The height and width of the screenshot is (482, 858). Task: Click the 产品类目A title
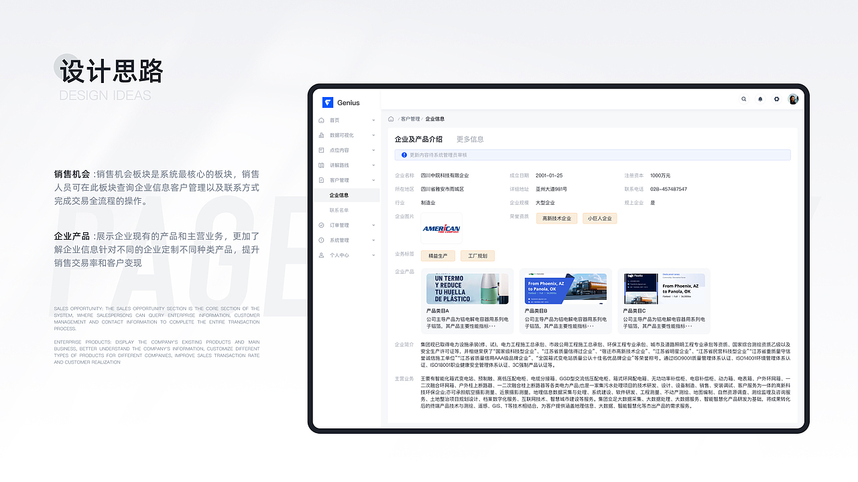click(x=438, y=311)
